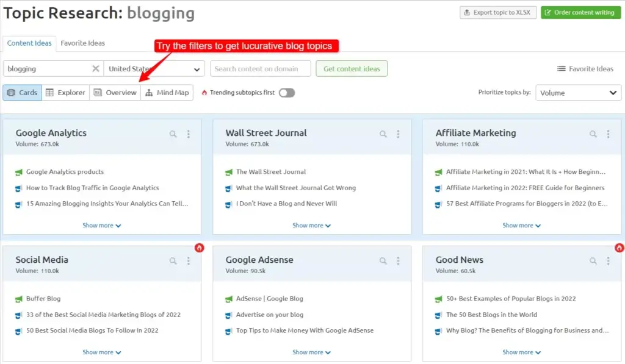Open the three-dot menu on Social Media card
Image resolution: width=625 pixels, height=364 pixels.
[x=189, y=261]
